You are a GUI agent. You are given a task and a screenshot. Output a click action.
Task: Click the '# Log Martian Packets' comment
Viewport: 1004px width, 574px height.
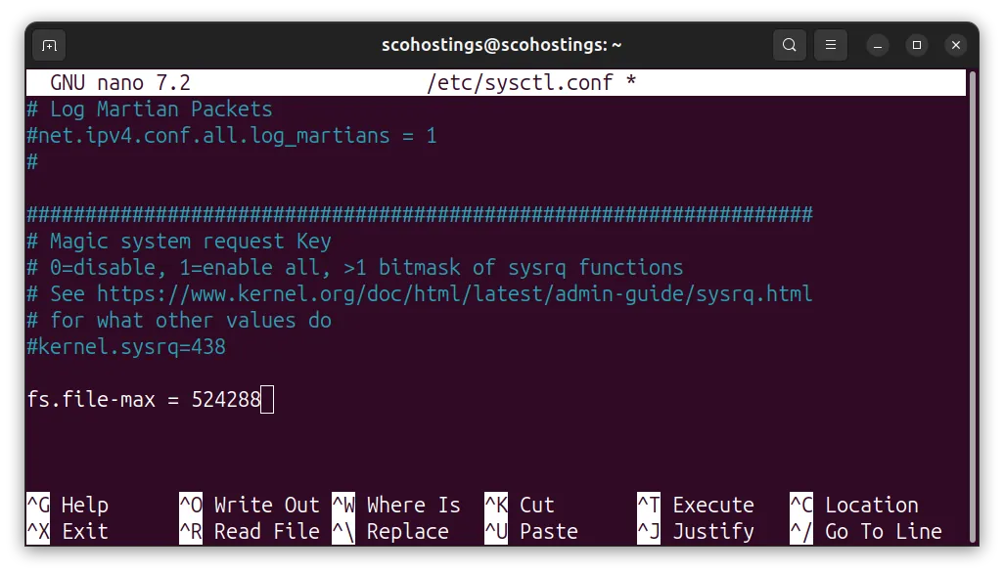click(150, 110)
